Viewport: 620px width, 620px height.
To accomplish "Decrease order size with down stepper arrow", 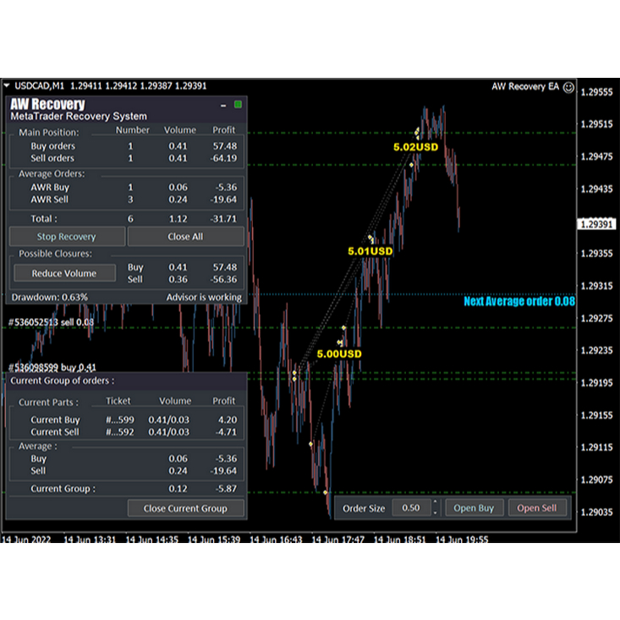I will tap(436, 513).
